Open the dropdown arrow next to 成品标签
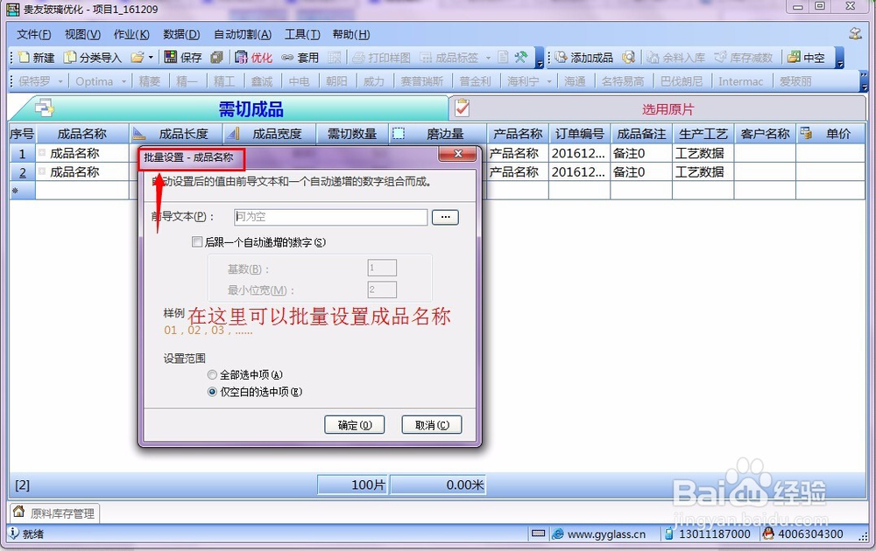The image size is (876, 551). [x=488, y=58]
